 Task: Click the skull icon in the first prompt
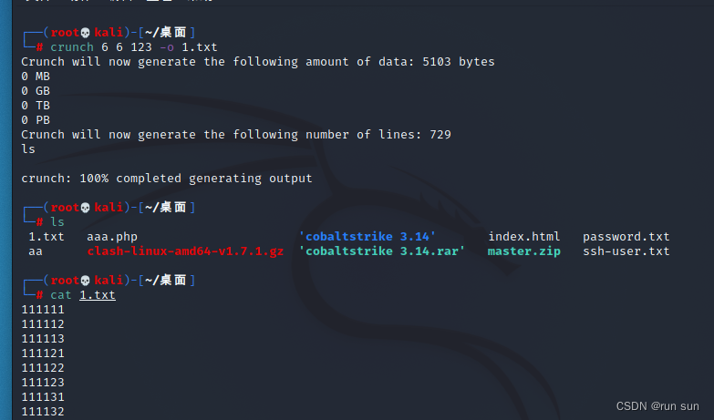point(85,33)
